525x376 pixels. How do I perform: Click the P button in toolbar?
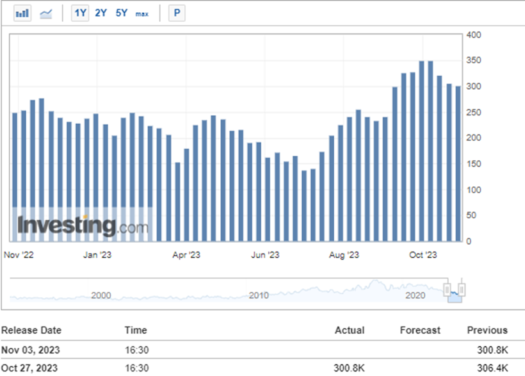coord(177,13)
